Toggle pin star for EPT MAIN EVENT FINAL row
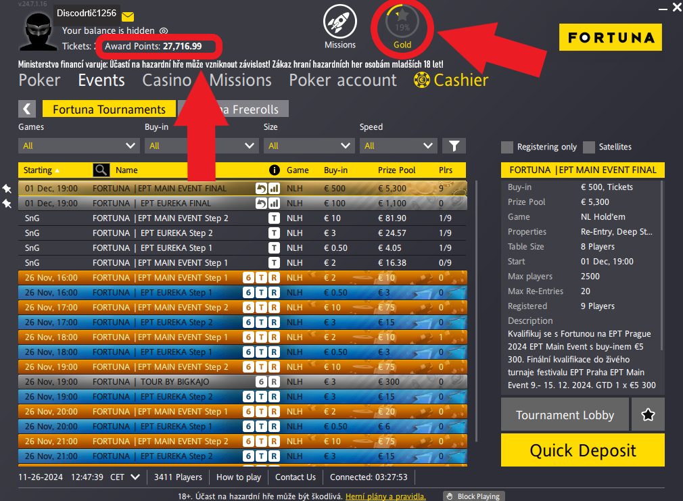Screen dimensions: 683x501 tap(7, 189)
